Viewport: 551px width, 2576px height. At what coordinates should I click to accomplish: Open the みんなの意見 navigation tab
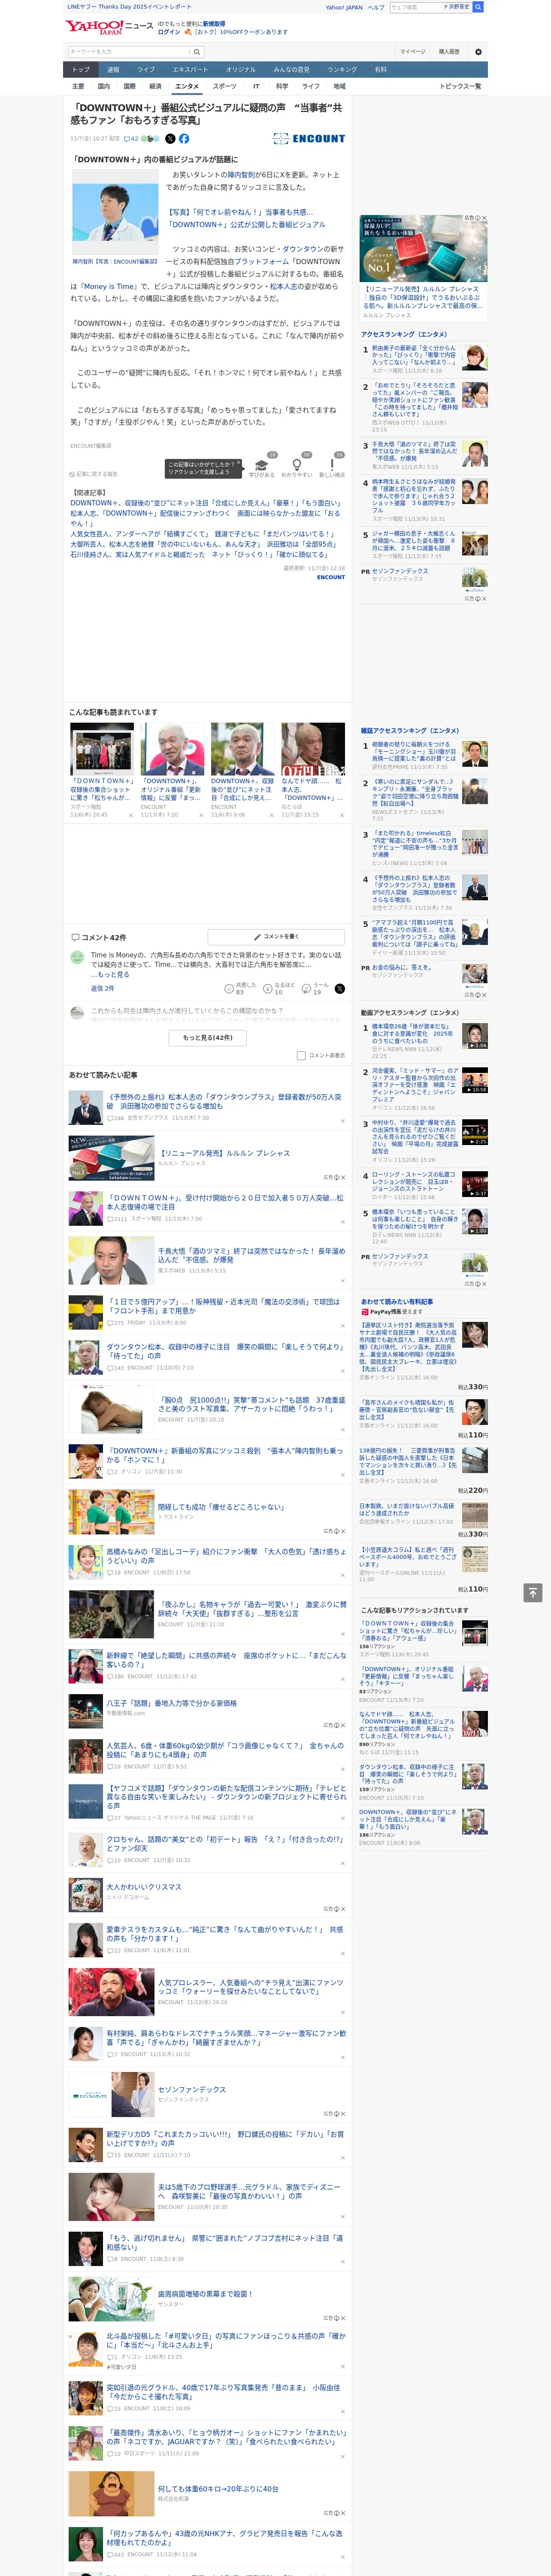292,70
